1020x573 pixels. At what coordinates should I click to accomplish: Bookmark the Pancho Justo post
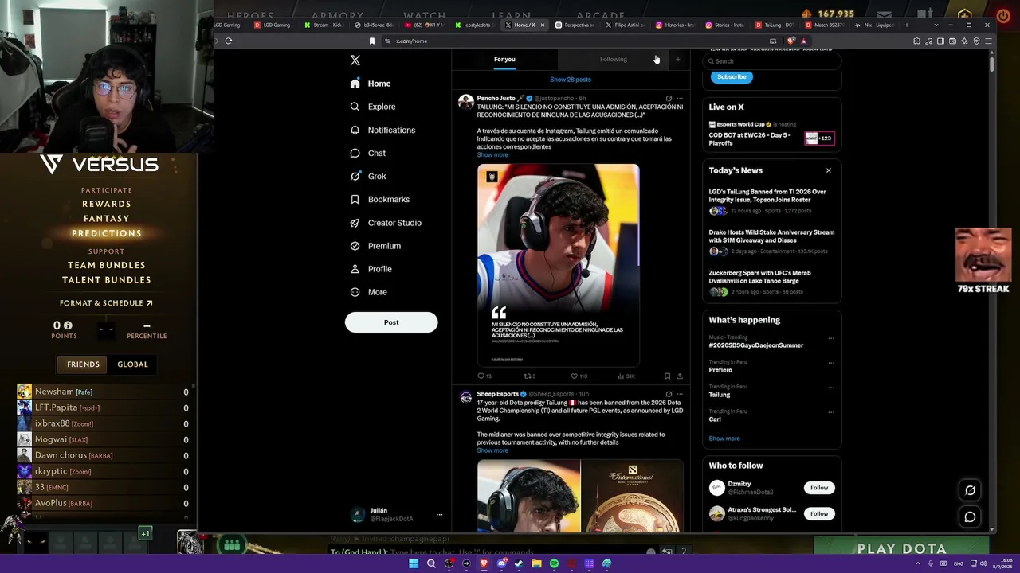[667, 376]
